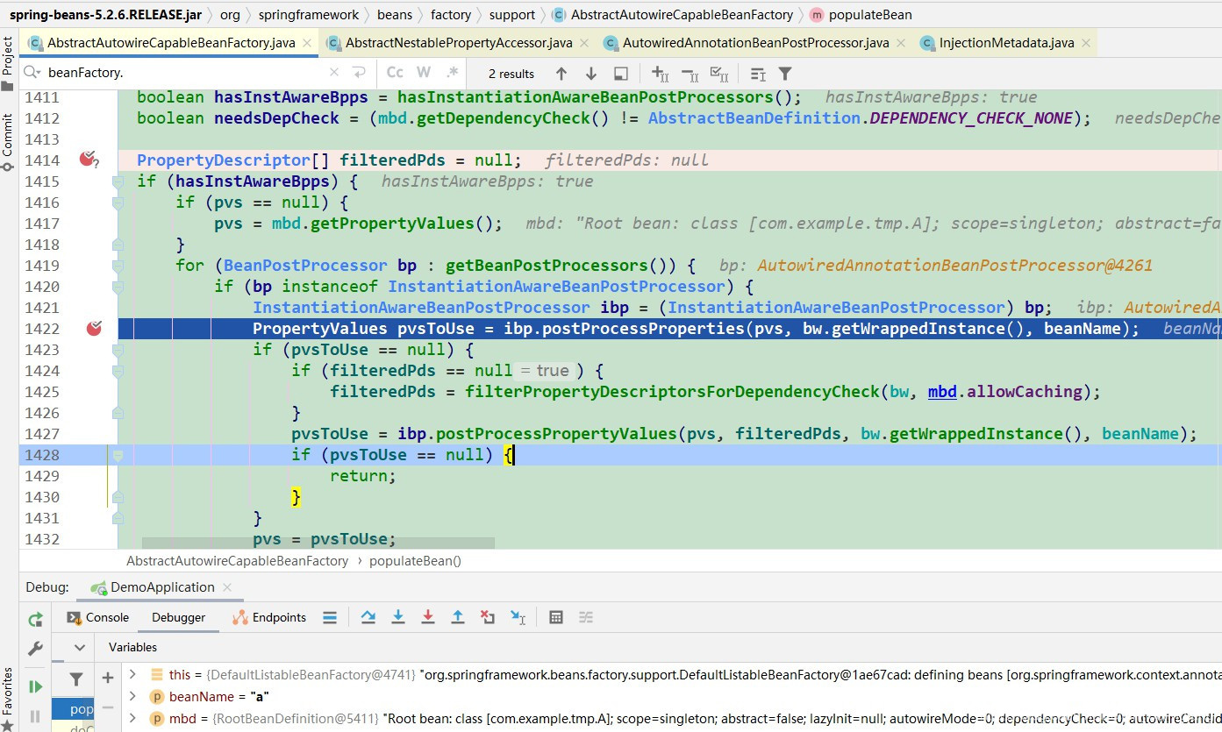Open the Evaluate Expression calculator icon
Screen dimensions: 1222x732
[555, 617]
